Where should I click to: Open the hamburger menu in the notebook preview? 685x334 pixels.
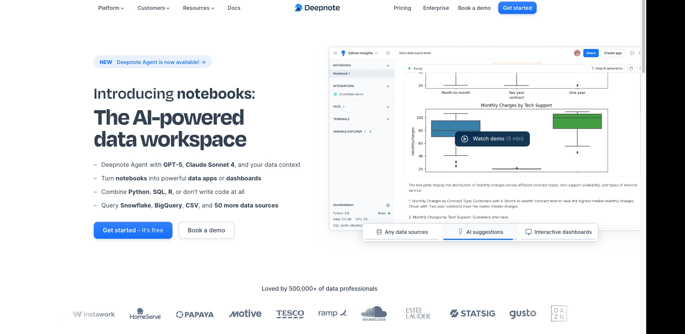[x=335, y=53]
